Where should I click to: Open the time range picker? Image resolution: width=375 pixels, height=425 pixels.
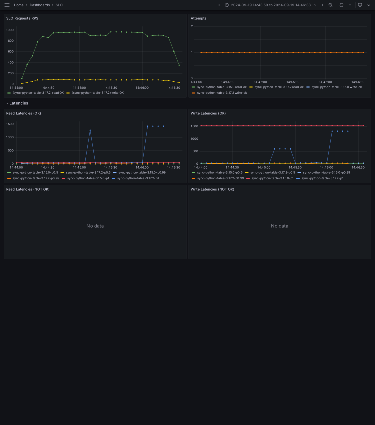coord(271,5)
